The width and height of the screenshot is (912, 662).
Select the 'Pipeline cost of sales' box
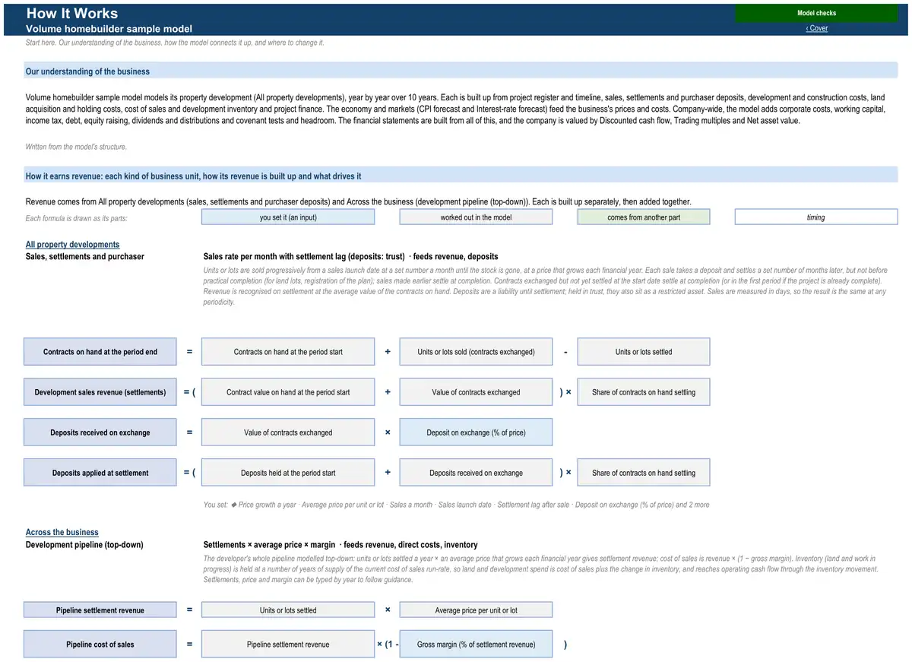tap(100, 645)
